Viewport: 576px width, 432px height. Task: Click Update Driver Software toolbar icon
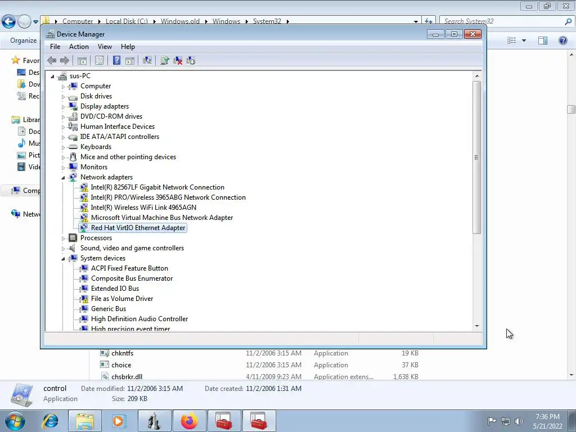(165, 60)
